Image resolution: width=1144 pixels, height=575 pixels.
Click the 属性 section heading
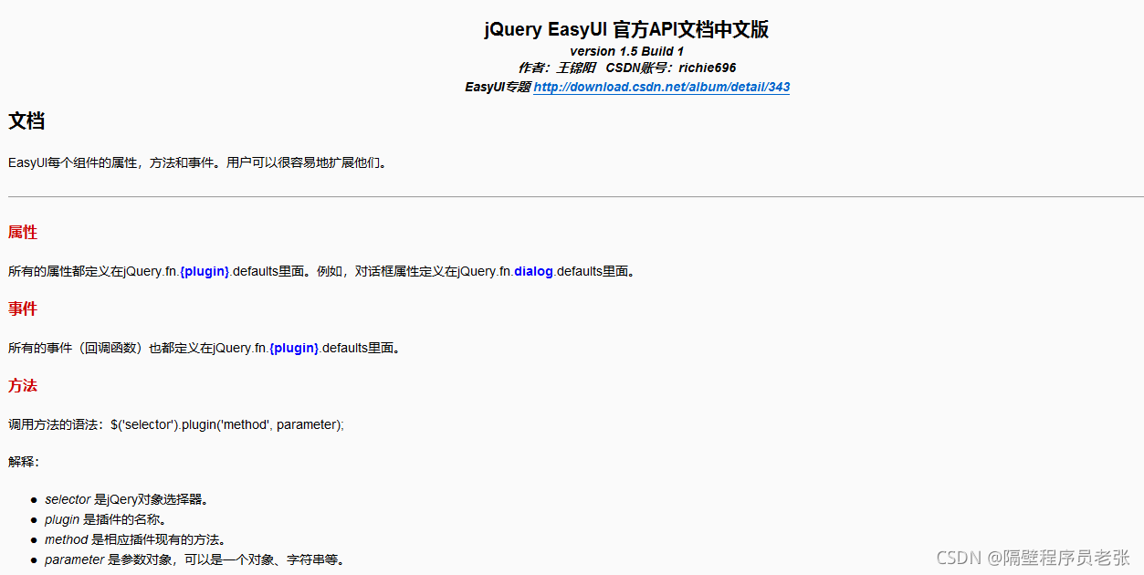point(22,232)
